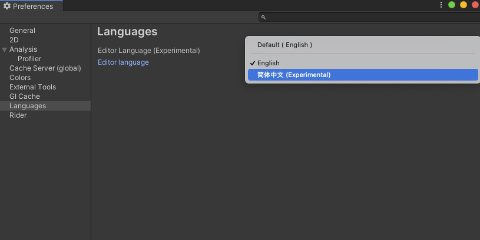
Task: Choose English in language dropdown
Action: tap(363, 63)
